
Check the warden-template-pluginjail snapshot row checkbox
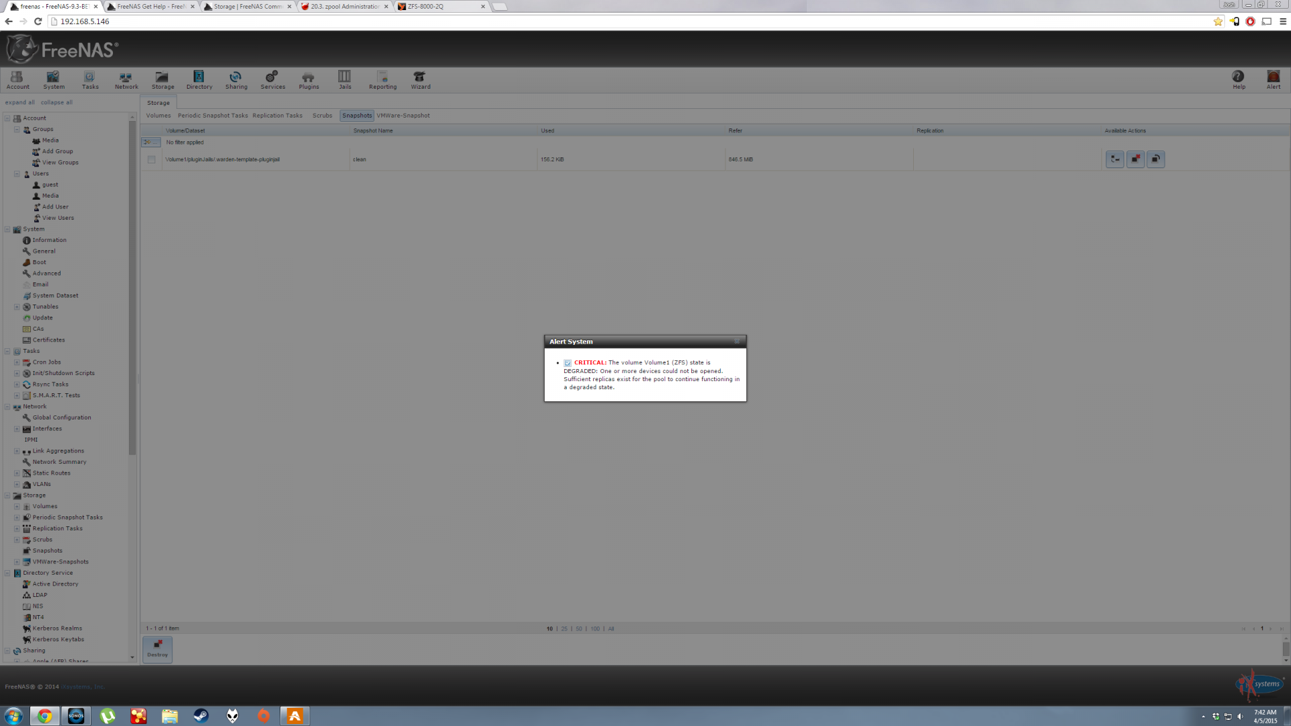(x=151, y=160)
